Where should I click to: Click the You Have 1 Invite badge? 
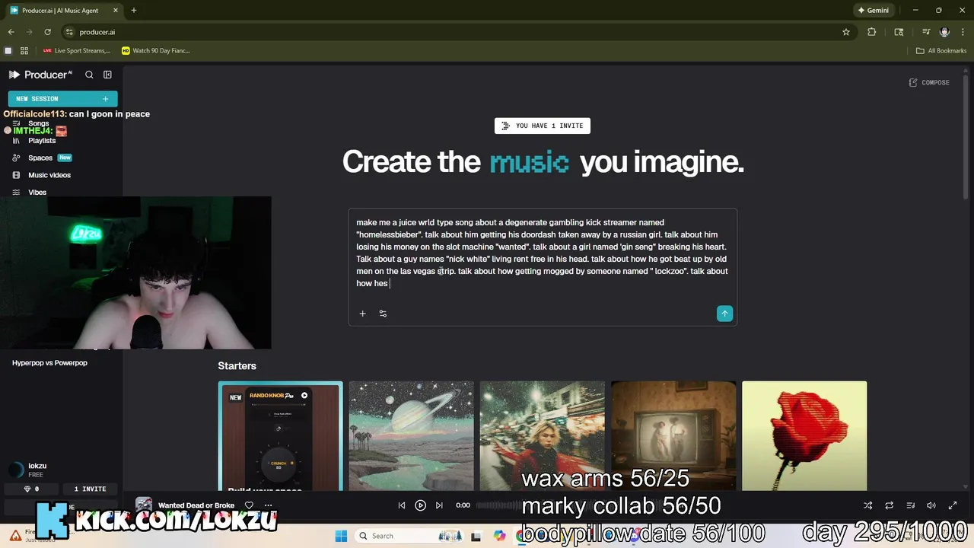pos(543,126)
